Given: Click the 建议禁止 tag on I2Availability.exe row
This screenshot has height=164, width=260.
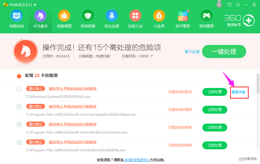Looking at the screenshot, I should click(x=36, y=142).
